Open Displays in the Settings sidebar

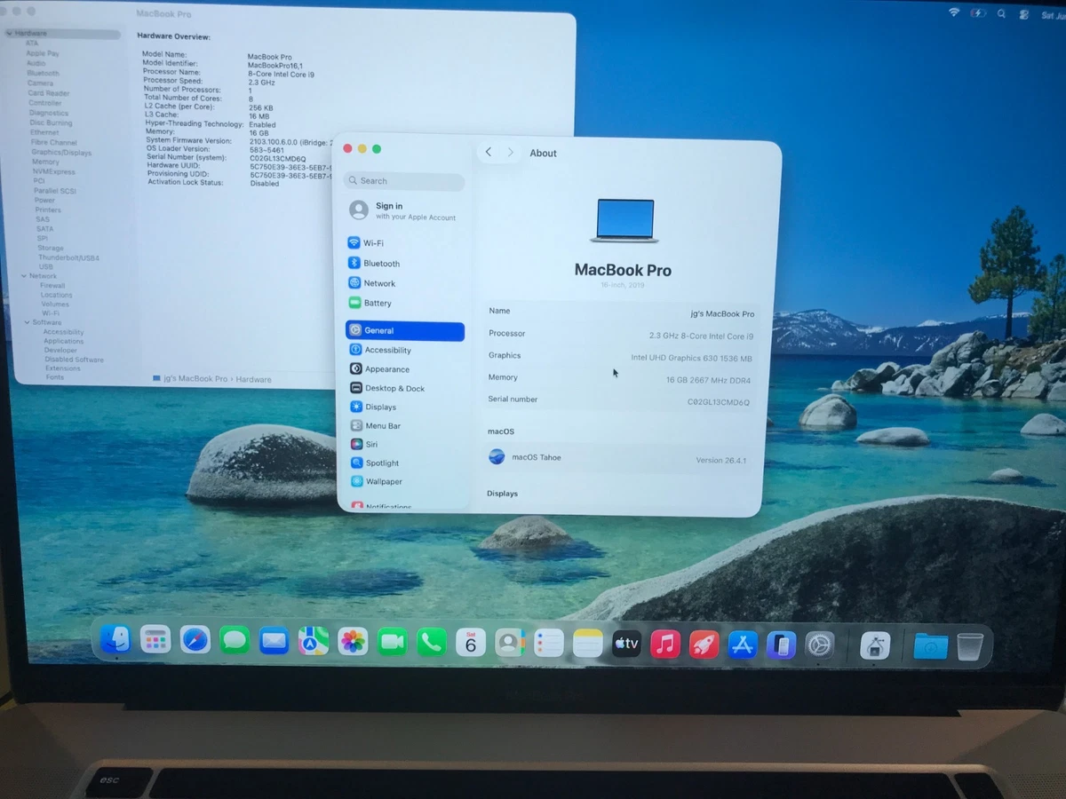(405, 407)
